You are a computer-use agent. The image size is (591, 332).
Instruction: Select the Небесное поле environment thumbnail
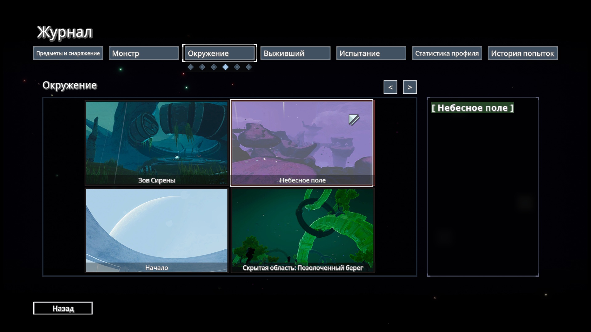click(x=302, y=143)
